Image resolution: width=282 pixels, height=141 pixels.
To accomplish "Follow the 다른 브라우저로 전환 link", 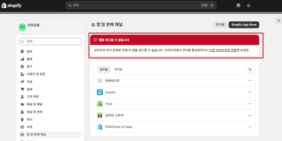I will (x=223, y=50).
